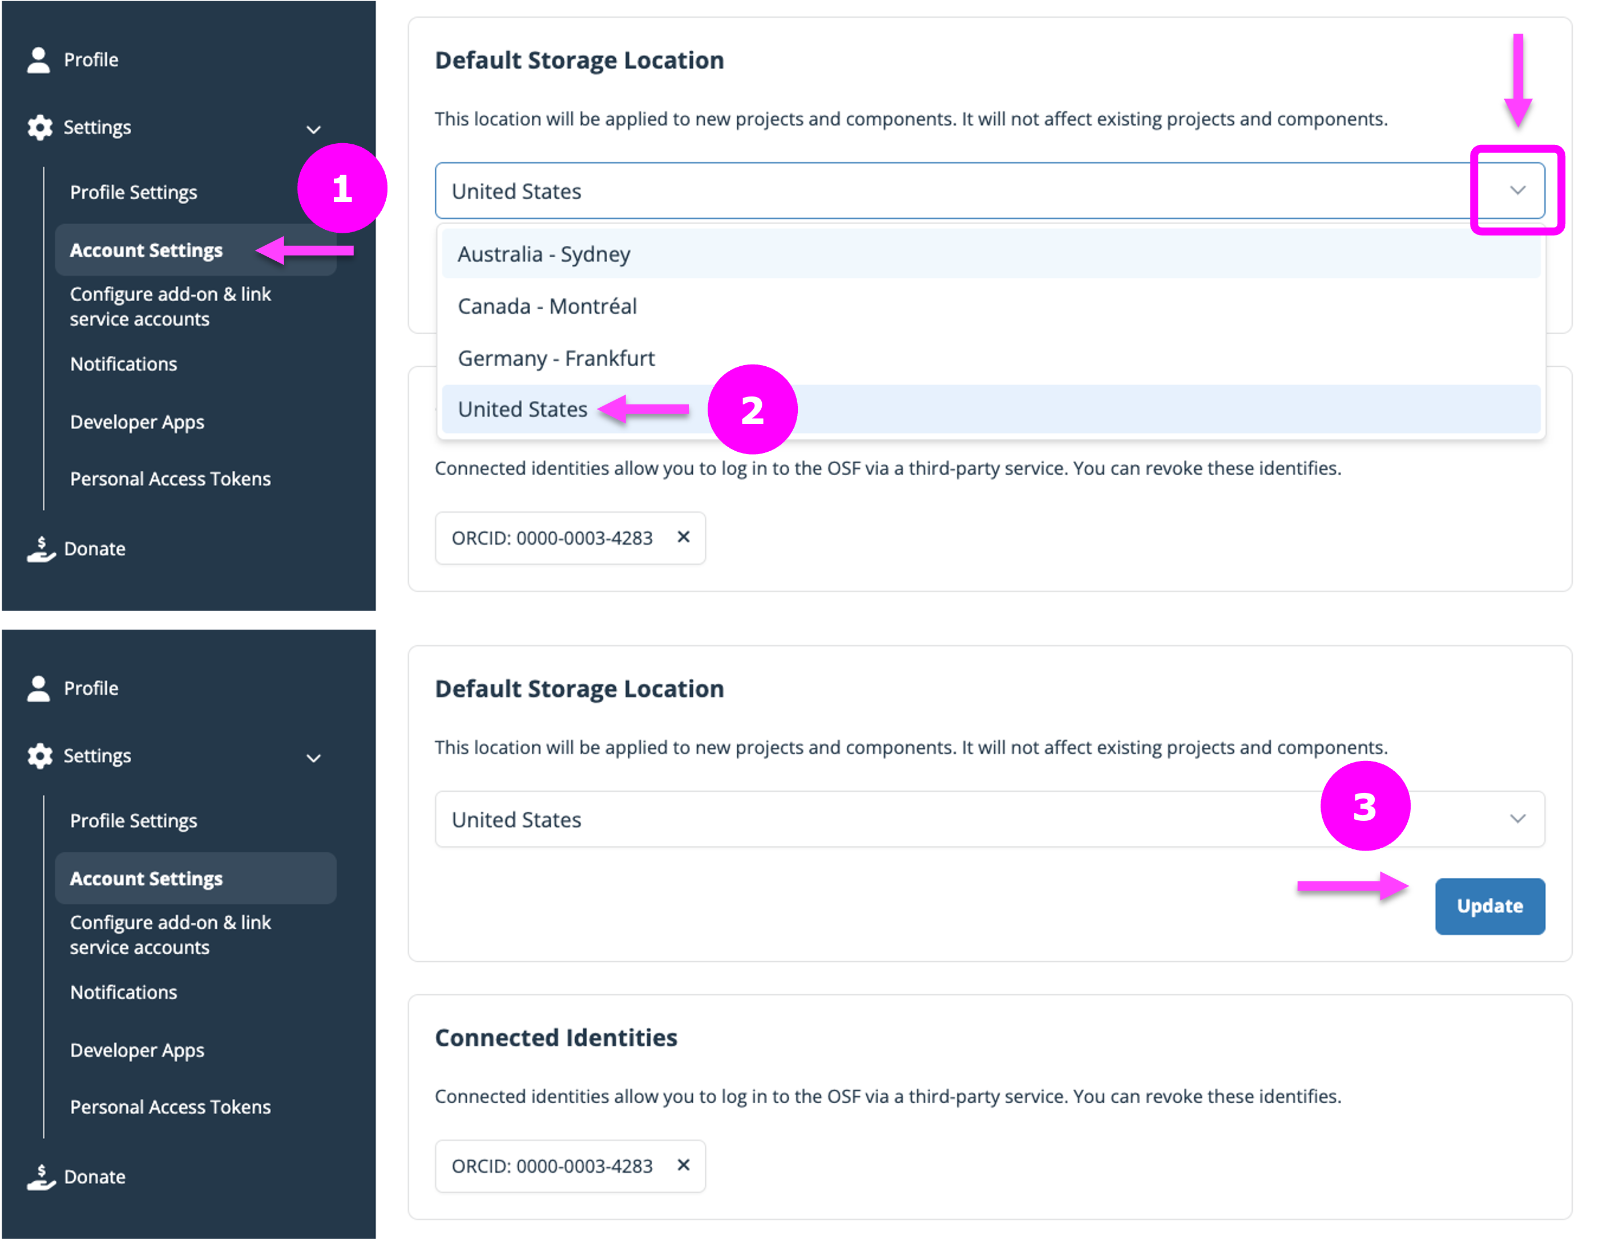Remove ORCID identity with X in bottom panel
The width and height of the screenshot is (1603, 1239).
pos(683,1165)
